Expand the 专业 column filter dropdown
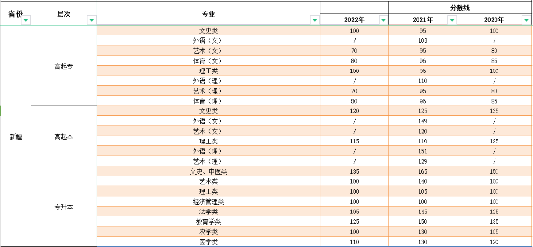Screen dimensions: 533x247 click(x=314, y=20)
